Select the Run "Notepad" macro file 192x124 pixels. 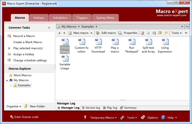(x=132, y=46)
